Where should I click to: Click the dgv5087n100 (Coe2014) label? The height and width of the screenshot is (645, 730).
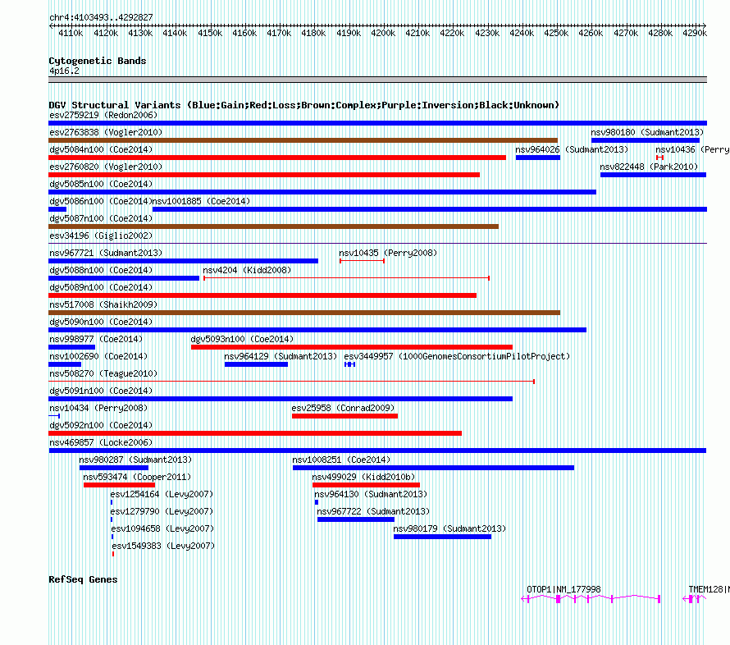tap(101, 218)
